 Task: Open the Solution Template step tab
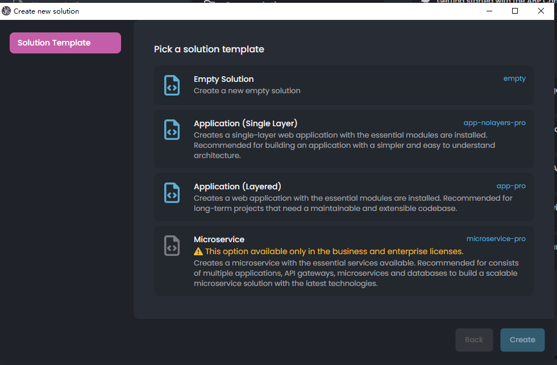click(x=65, y=43)
